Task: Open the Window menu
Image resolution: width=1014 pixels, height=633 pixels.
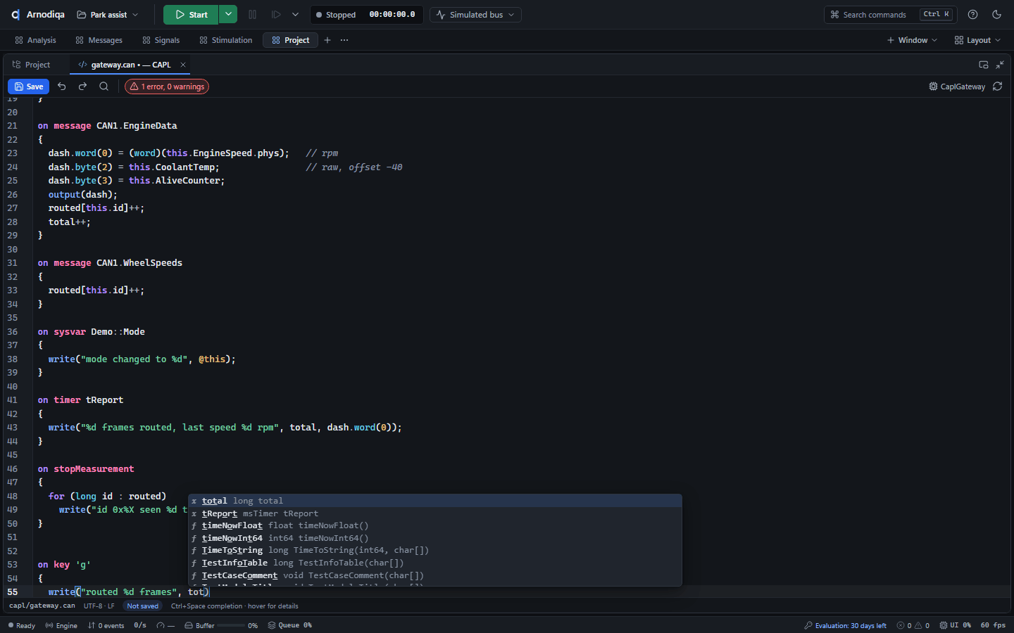Action: click(x=912, y=40)
